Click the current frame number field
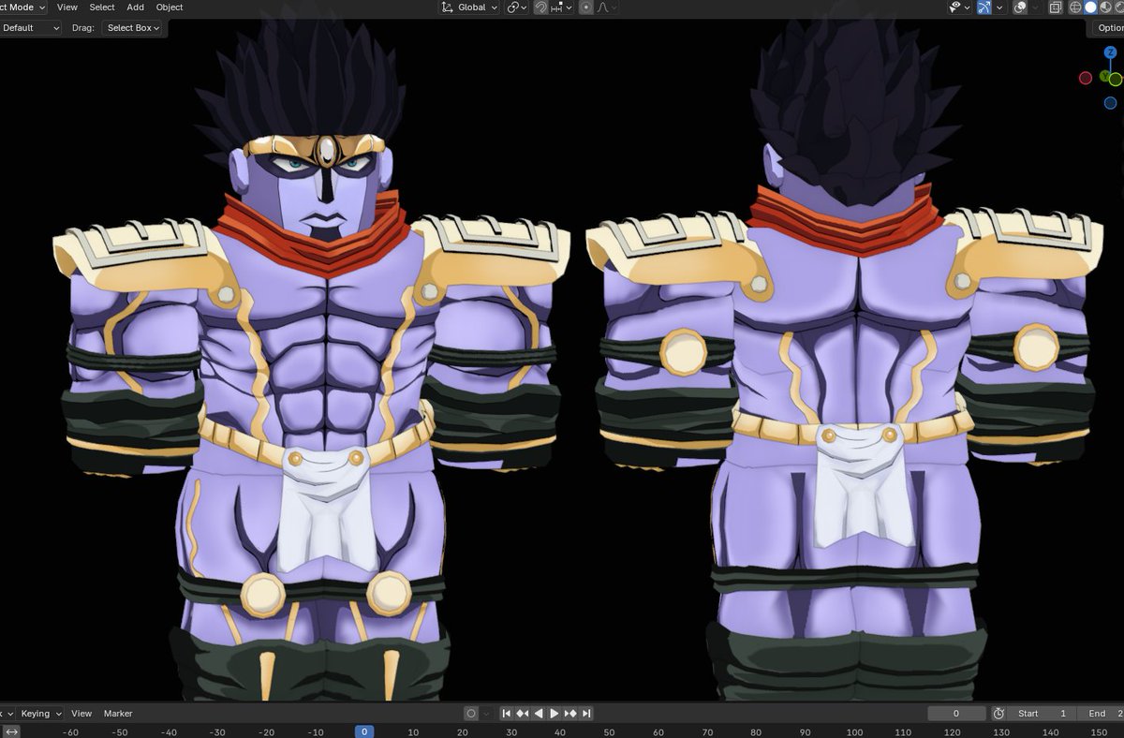The height and width of the screenshot is (738, 1124). coord(956,714)
